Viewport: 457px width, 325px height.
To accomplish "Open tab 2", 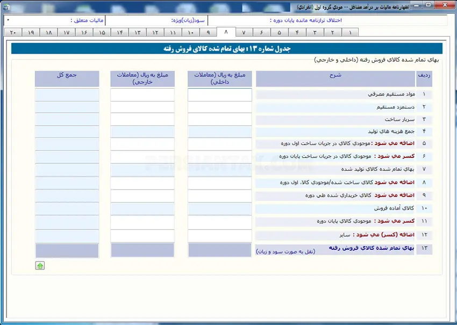I will [x=333, y=32].
